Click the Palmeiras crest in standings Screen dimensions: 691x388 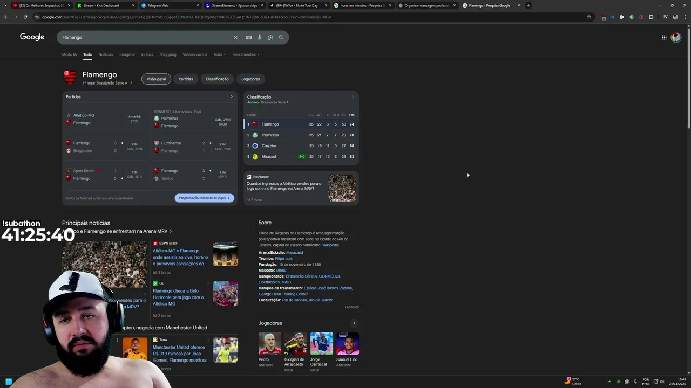(x=255, y=135)
